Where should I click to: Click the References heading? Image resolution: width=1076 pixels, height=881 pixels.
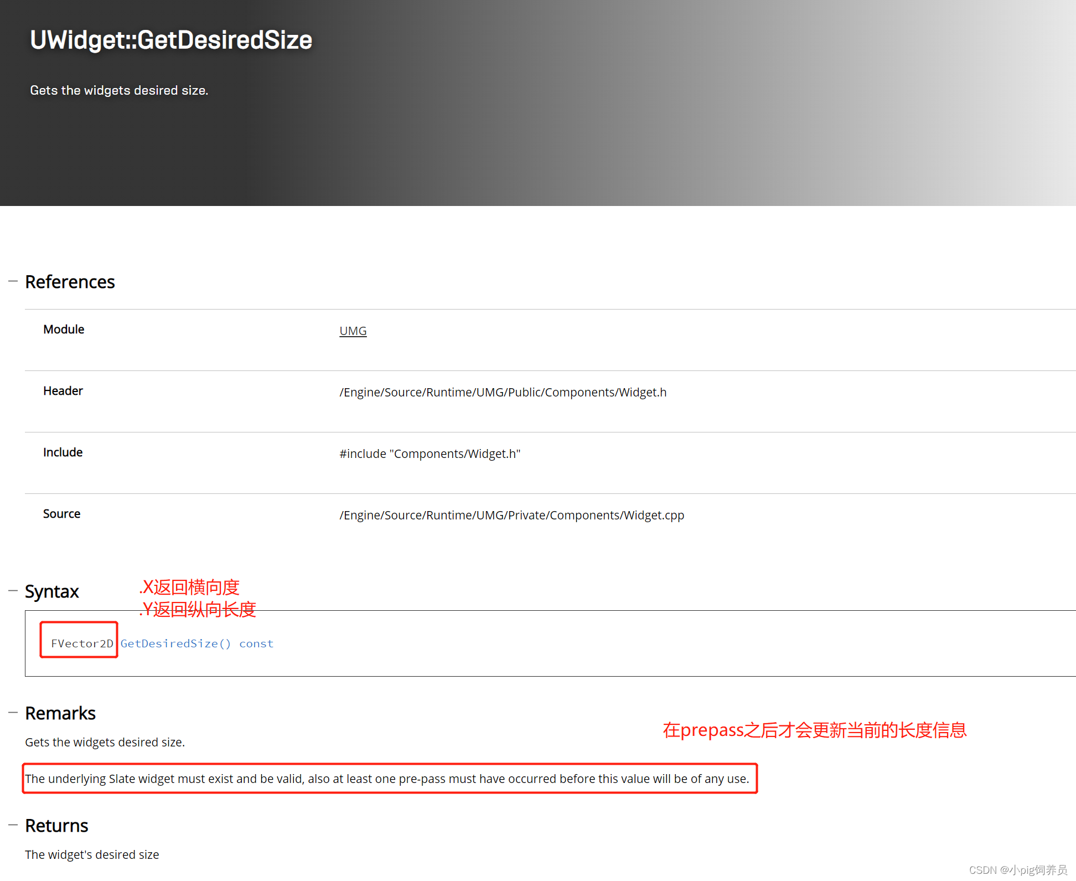70,282
